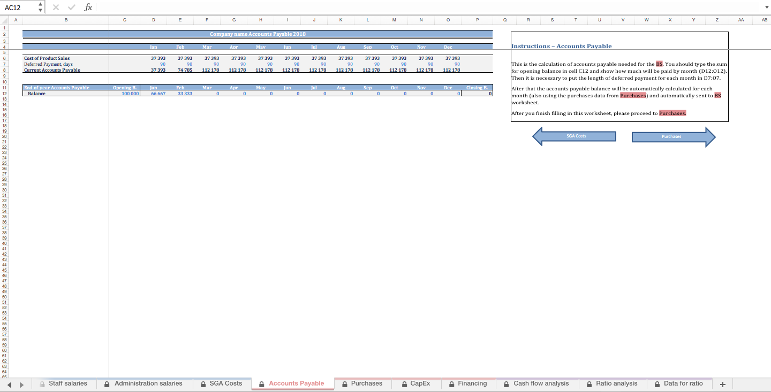Switch to the Purchases sheet tab

pos(362,383)
